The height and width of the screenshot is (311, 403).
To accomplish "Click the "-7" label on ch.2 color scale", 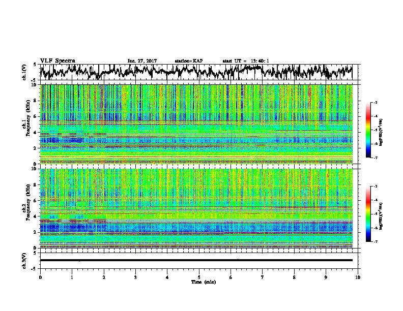I will 376,241.
